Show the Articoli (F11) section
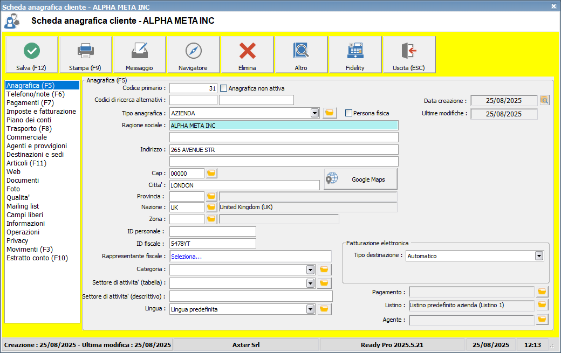 pyautogui.click(x=42, y=163)
